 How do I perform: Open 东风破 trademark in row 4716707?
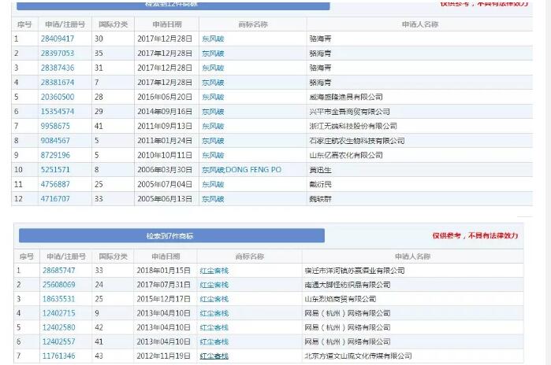213,199
